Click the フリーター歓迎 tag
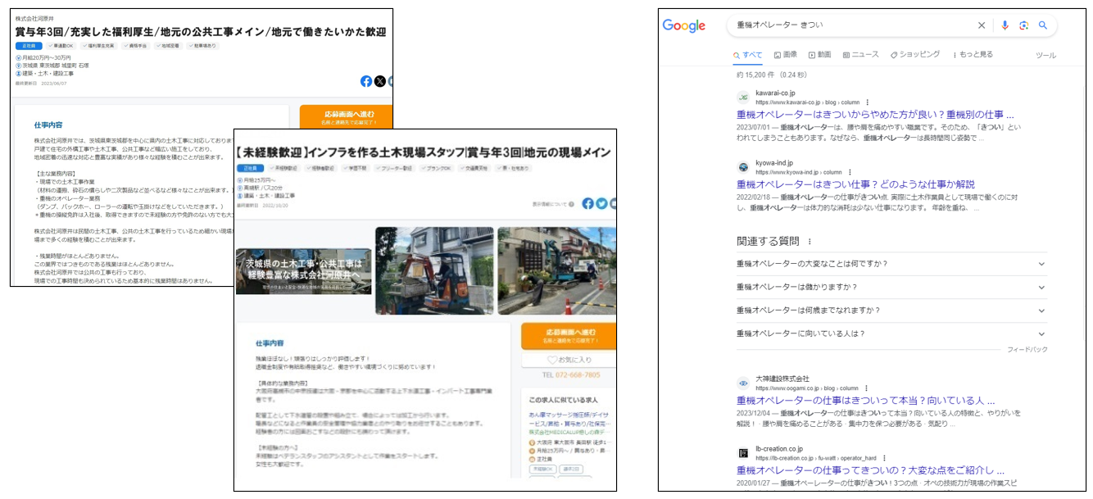 click(x=396, y=168)
